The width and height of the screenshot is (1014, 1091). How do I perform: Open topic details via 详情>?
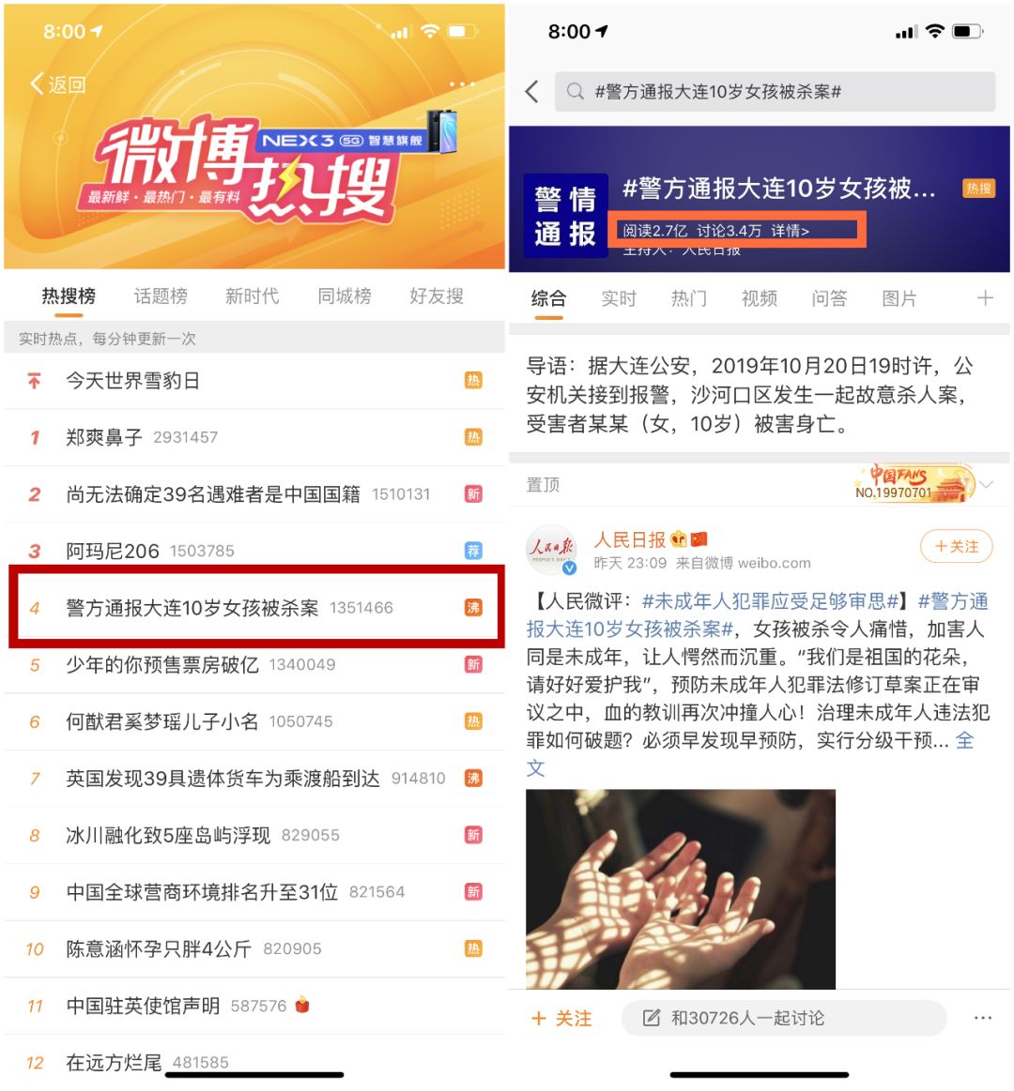pos(790,231)
